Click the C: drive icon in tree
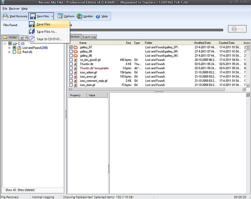 [15, 43]
